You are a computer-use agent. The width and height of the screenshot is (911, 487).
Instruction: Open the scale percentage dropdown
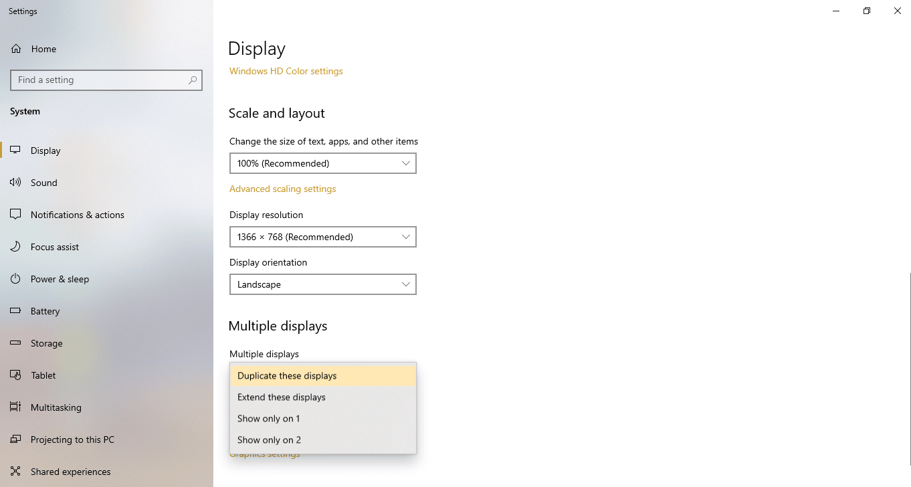click(x=323, y=163)
